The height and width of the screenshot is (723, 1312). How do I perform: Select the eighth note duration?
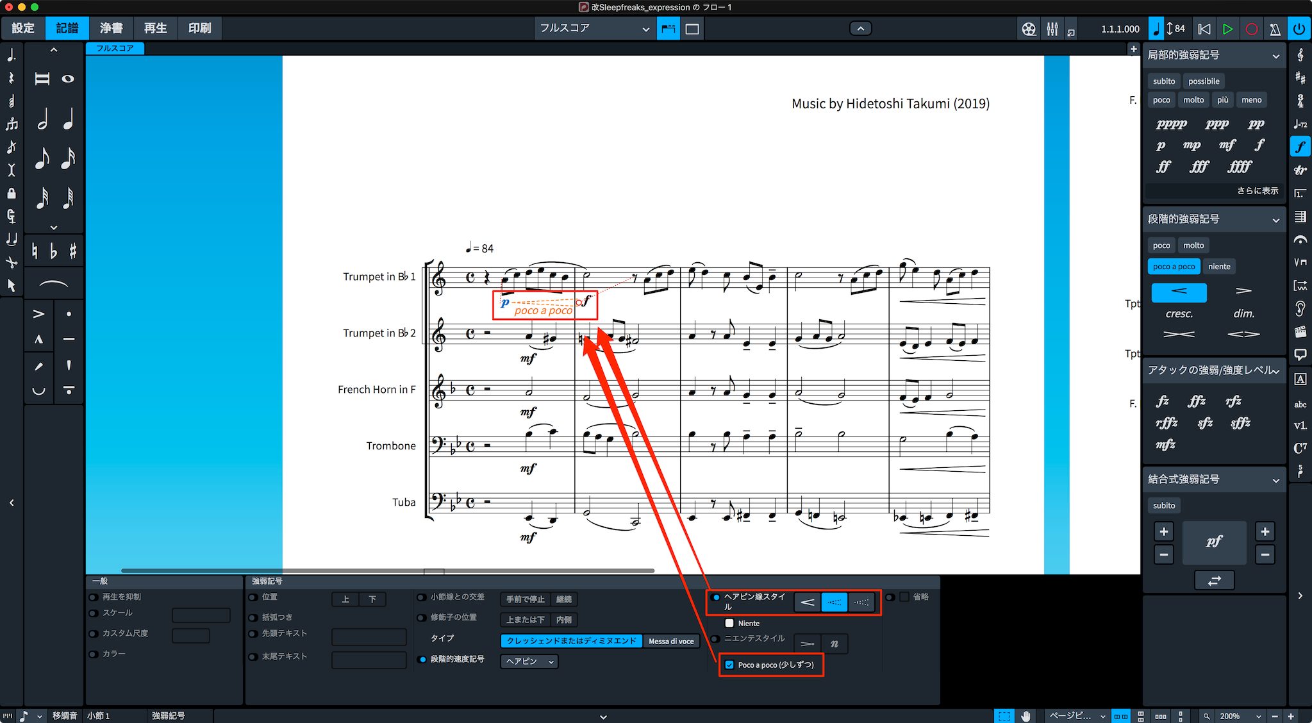[x=42, y=158]
